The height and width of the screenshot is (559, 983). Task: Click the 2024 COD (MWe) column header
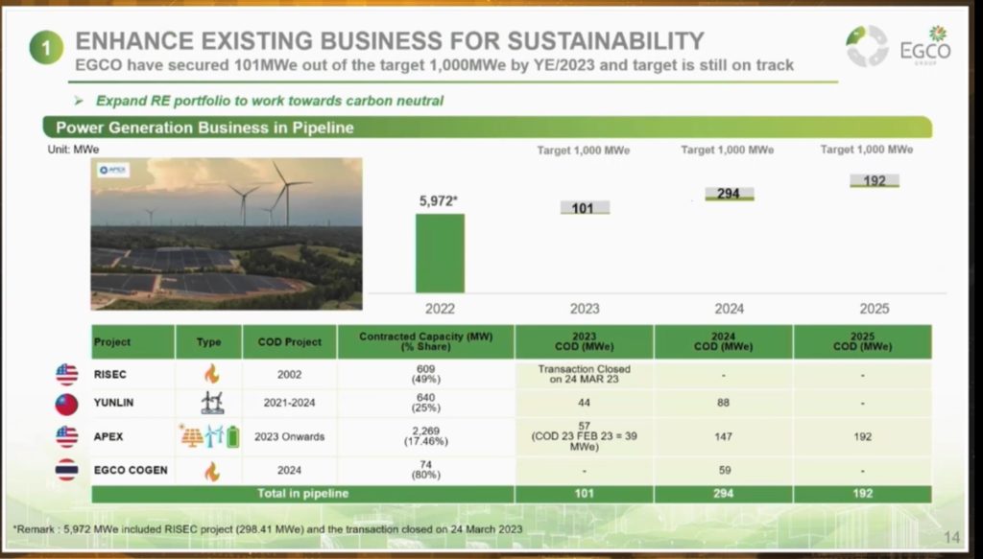tap(724, 341)
